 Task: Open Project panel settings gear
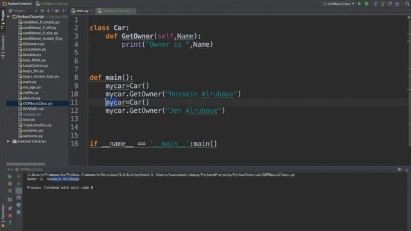(x=57, y=11)
